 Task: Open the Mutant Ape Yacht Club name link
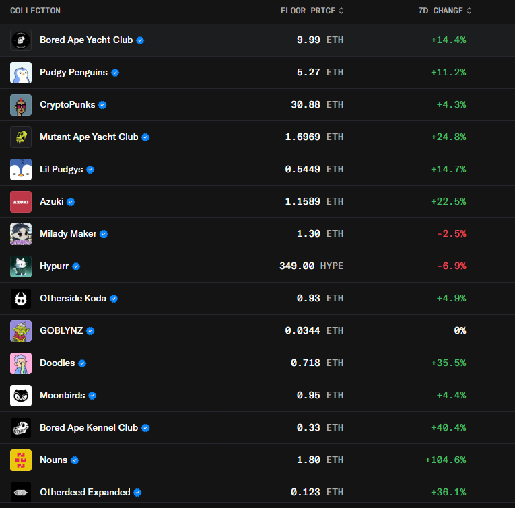89,137
